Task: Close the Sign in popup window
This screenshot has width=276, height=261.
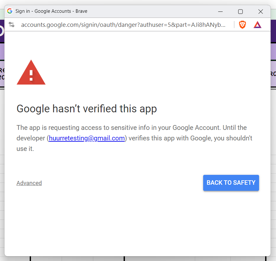Action: click(261, 11)
